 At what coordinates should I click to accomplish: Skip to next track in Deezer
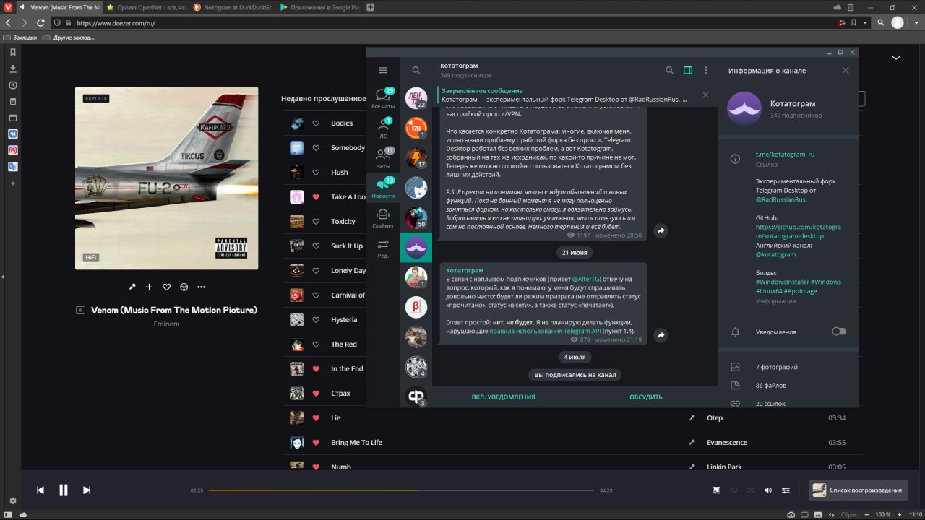87,490
